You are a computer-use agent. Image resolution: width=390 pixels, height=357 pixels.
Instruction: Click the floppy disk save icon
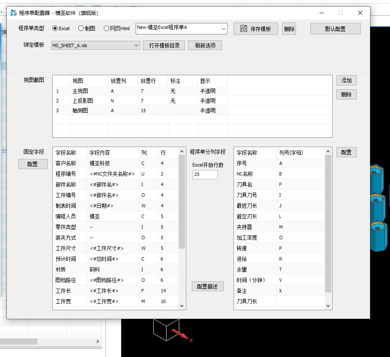point(244,28)
